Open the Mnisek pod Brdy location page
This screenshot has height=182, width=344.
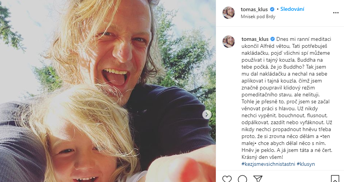258,17
